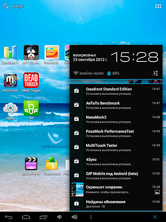
Task: Lower the volume with speaker icon
Action: (x=59, y=217)
